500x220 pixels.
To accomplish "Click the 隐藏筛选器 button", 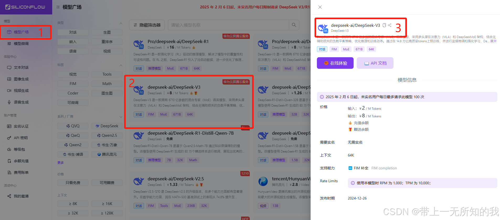I will (x=147, y=25).
